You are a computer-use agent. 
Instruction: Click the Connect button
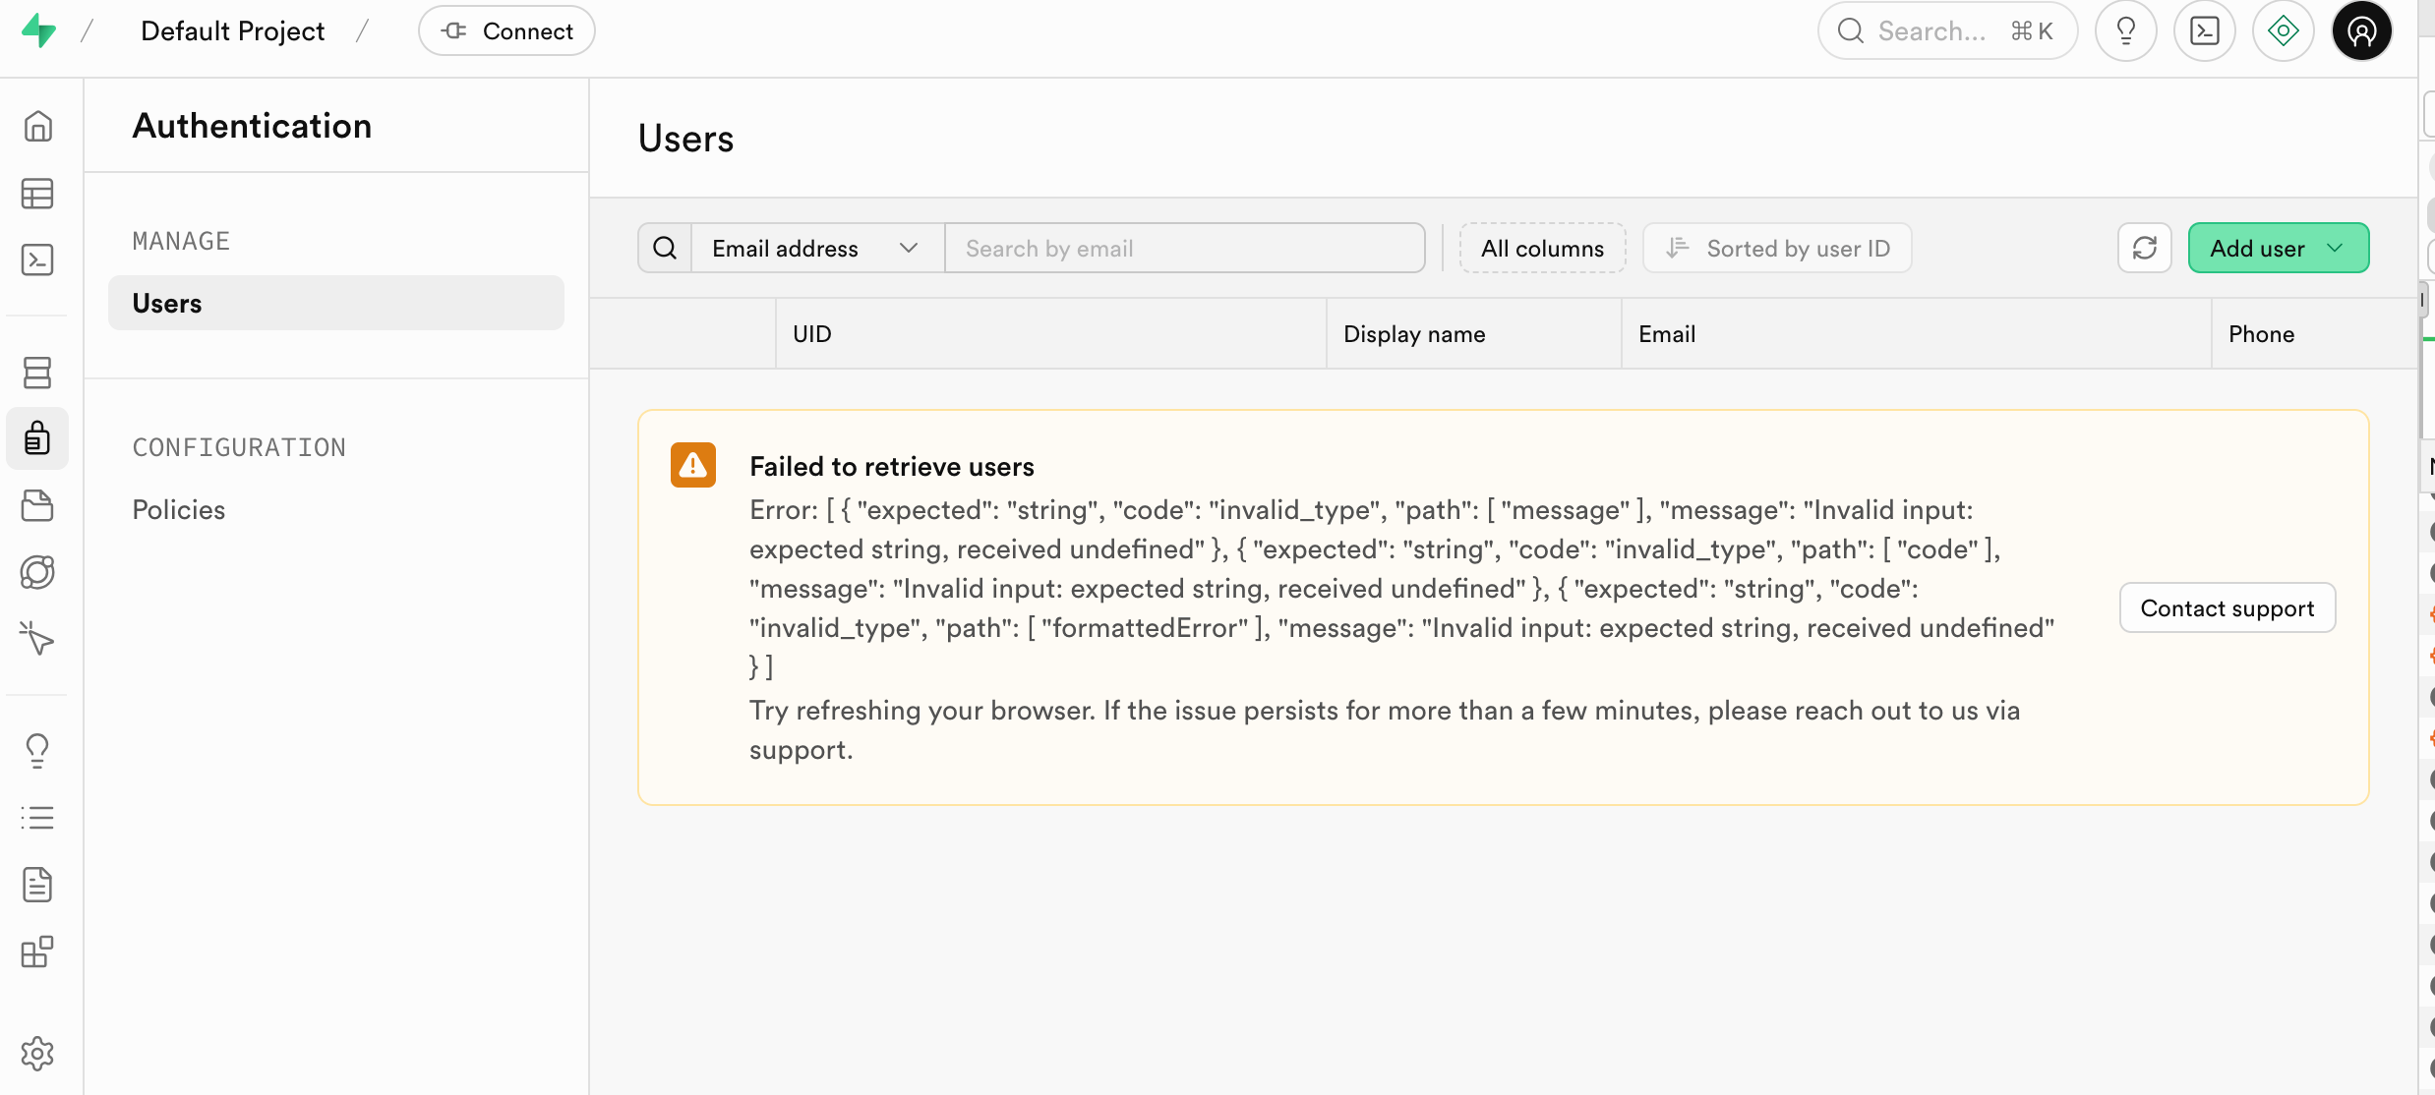coord(506,31)
